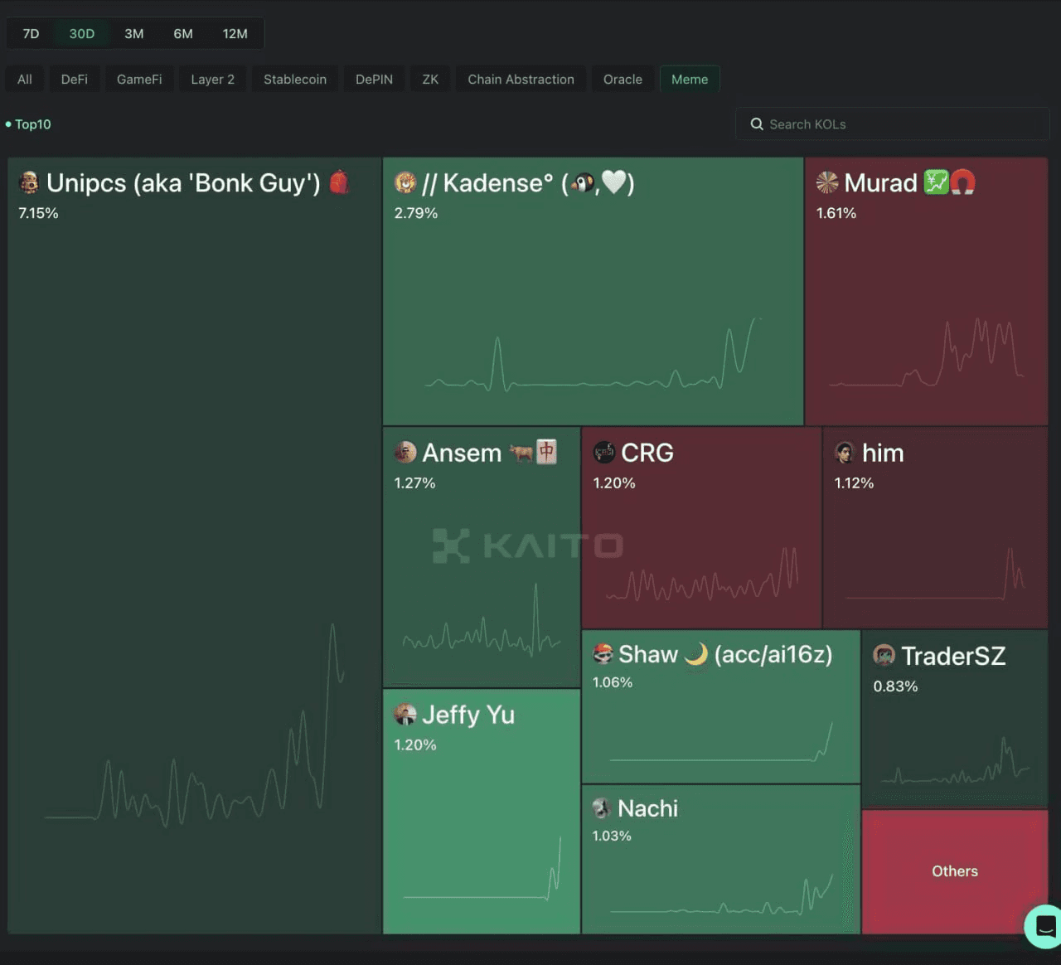The height and width of the screenshot is (965, 1061).
Task: Open CRG avatar icon
Action: click(x=604, y=452)
